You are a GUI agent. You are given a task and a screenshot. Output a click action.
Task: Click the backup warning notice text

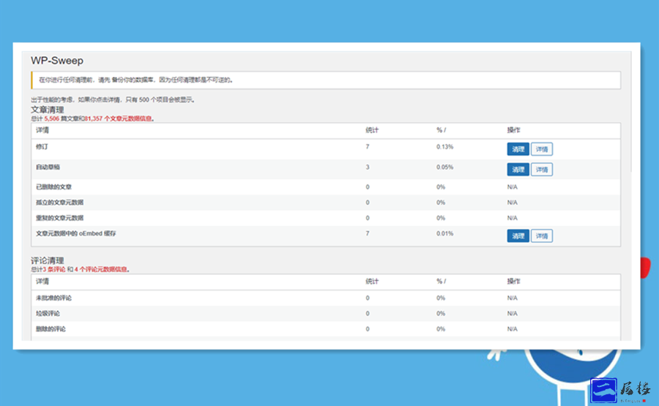[x=135, y=80]
